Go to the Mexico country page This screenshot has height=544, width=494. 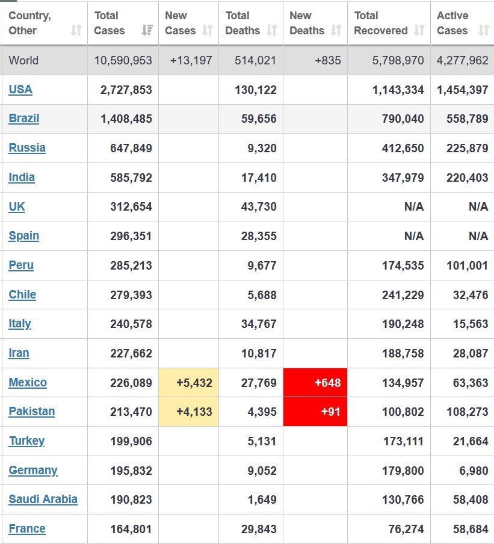pyautogui.click(x=28, y=383)
